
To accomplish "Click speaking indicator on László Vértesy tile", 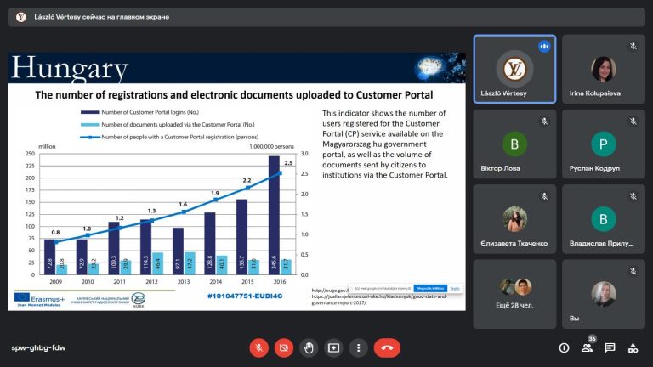I will [544, 46].
